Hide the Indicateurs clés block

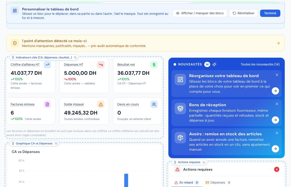click(75, 57)
